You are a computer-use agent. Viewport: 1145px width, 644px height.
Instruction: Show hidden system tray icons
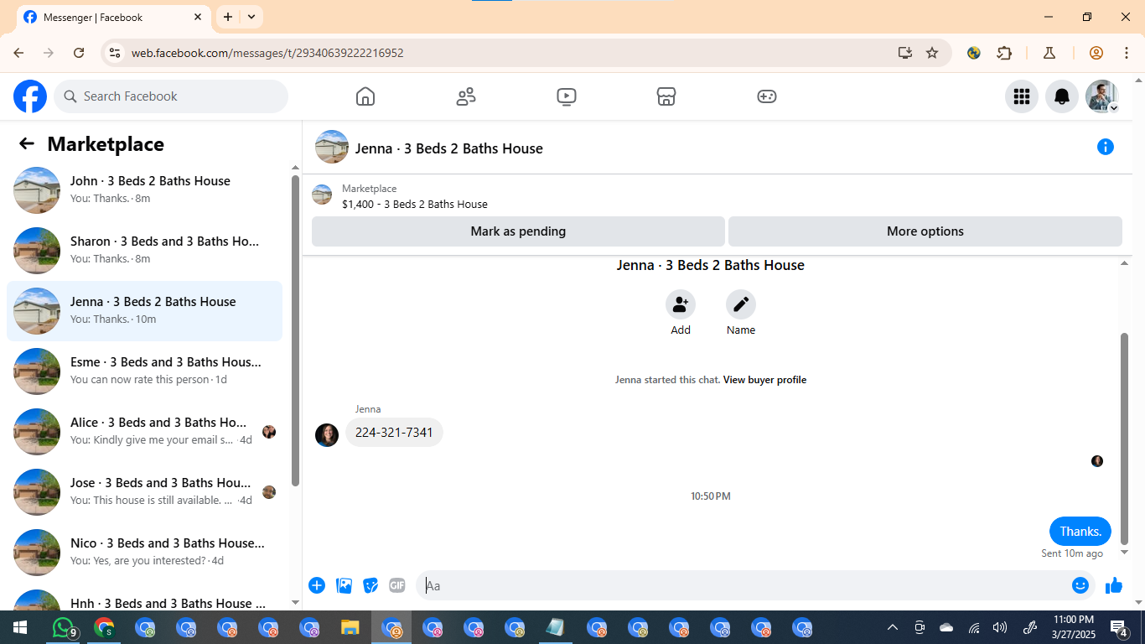(x=893, y=627)
